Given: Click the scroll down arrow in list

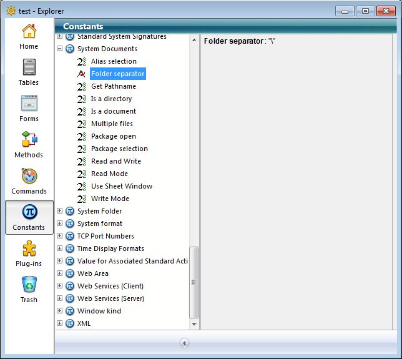Looking at the screenshot, I should pyautogui.click(x=194, y=325).
